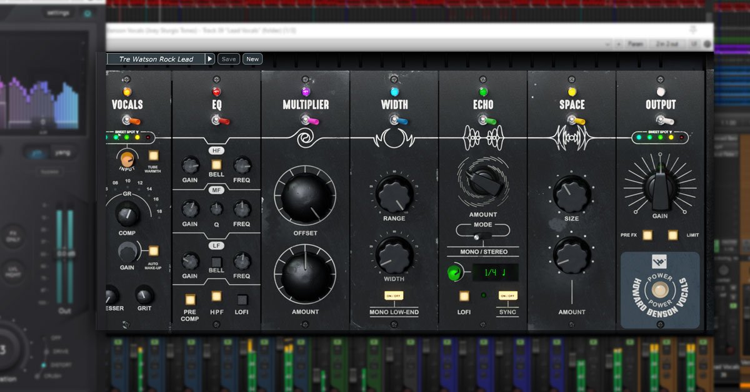Viewport: 750px width, 392px height.
Task: Click the HF GAIN knob in EQ
Action: pyautogui.click(x=190, y=165)
